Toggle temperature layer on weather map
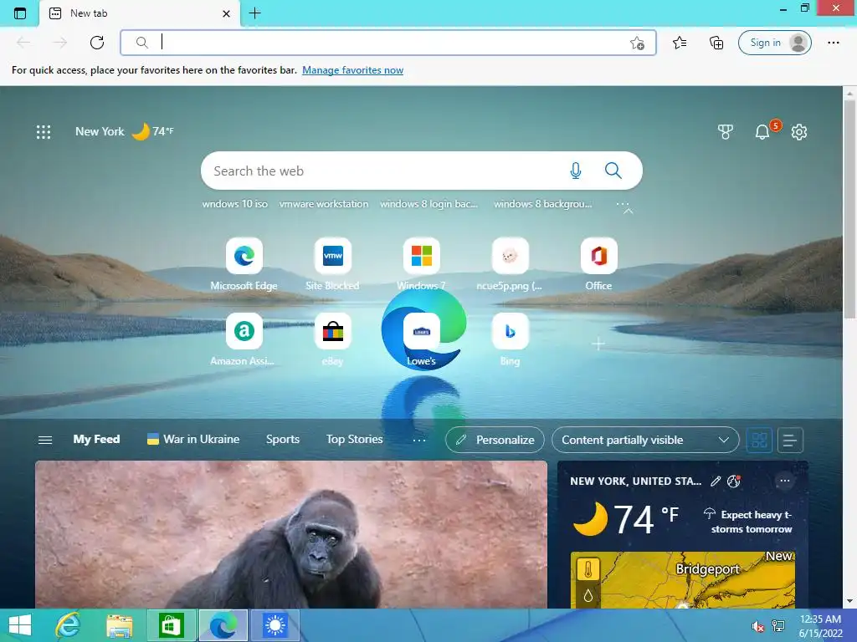 [588, 570]
